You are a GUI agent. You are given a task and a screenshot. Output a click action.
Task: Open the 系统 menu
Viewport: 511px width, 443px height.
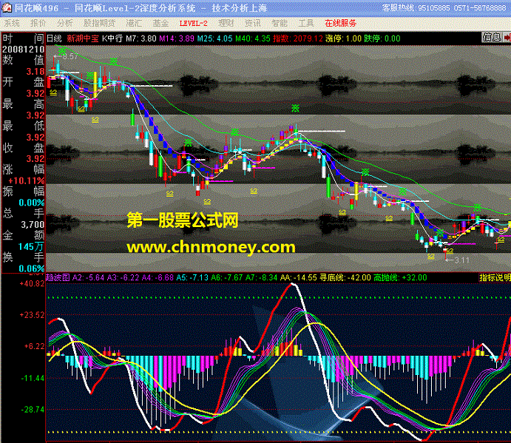pos(12,23)
